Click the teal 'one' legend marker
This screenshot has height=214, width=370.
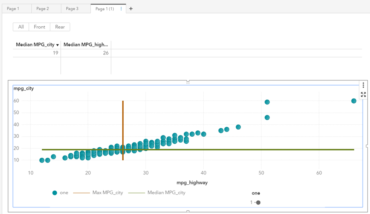pyautogui.click(x=55, y=193)
